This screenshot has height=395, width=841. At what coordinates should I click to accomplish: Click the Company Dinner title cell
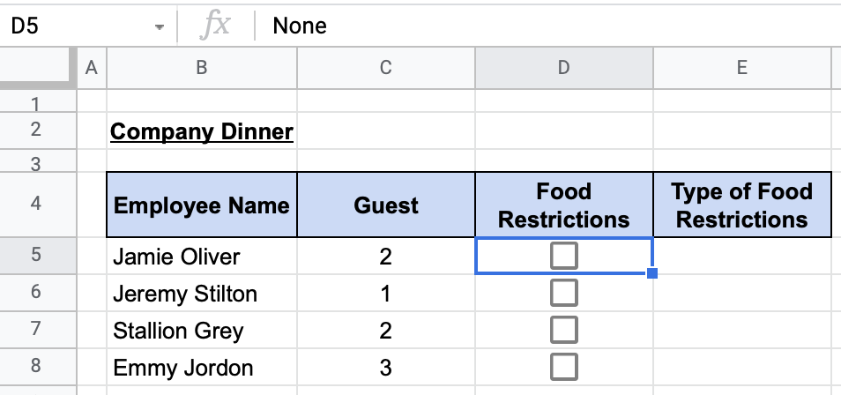[x=201, y=131]
